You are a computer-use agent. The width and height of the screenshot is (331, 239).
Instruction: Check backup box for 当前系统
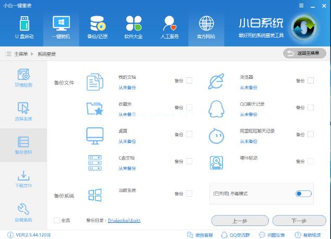point(189,194)
